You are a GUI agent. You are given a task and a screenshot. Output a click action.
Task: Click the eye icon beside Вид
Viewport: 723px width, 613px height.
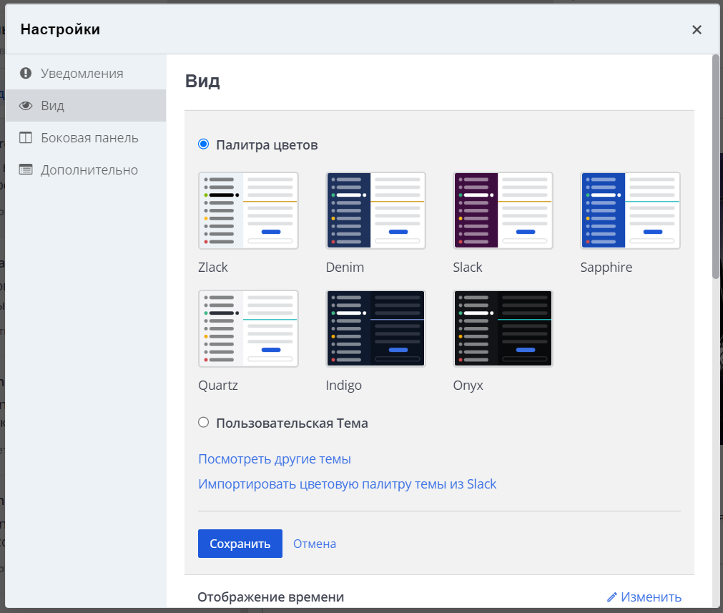26,106
